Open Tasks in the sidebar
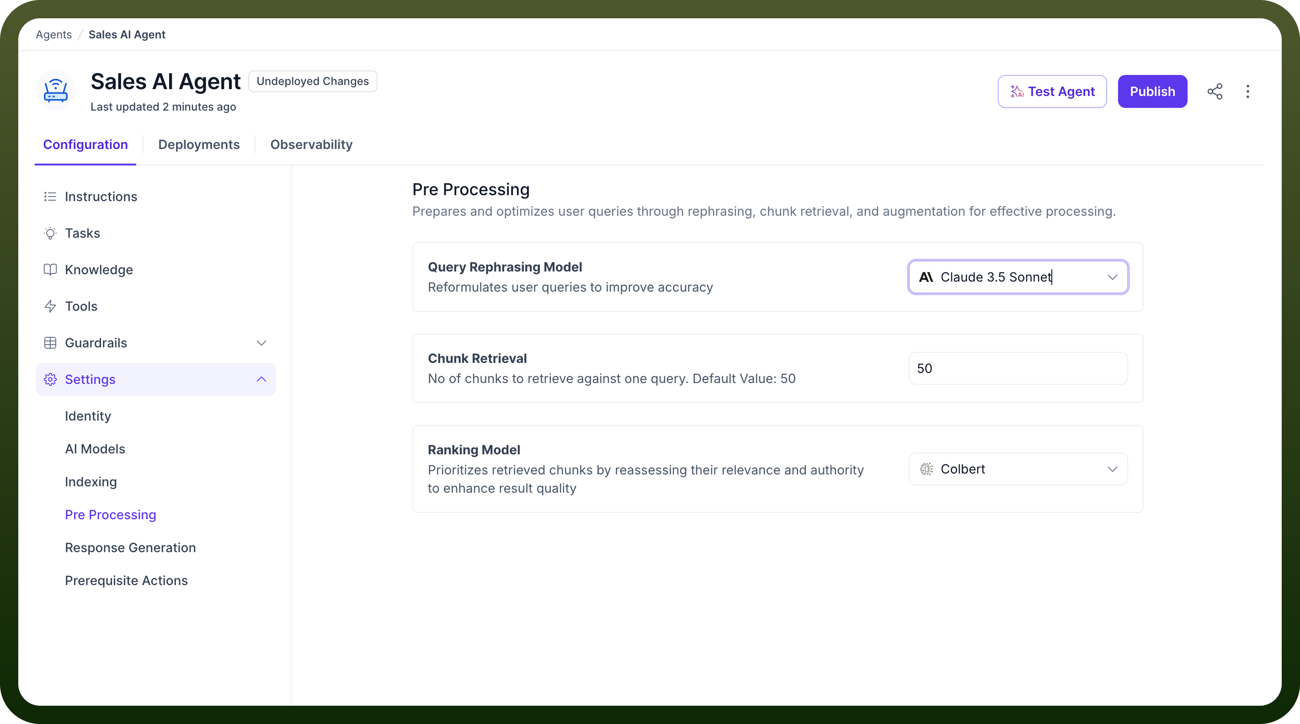The width and height of the screenshot is (1300, 724). (x=155, y=233)
